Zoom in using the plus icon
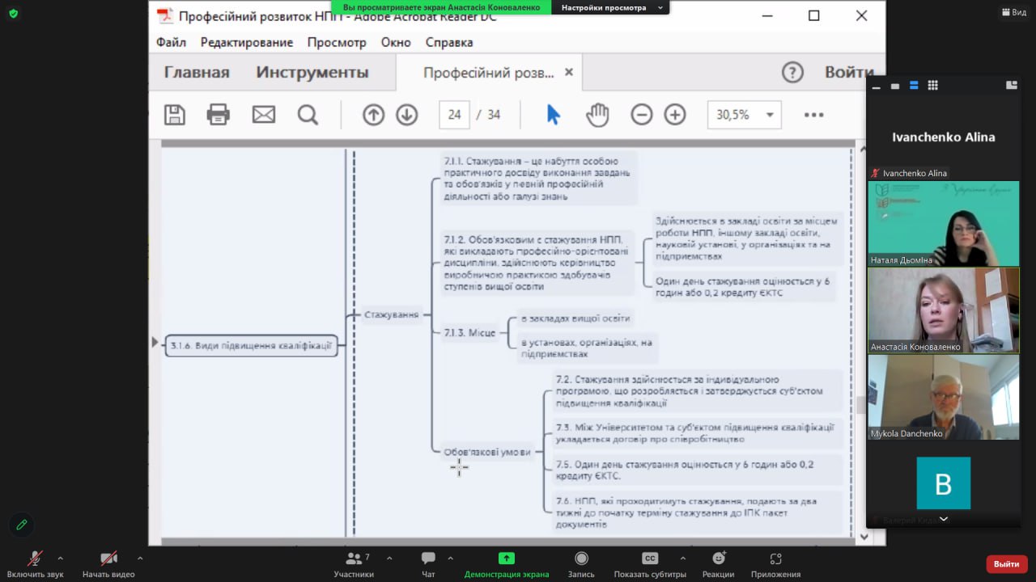Viewport: 1036px width, 582px height. tap(675, 115)
